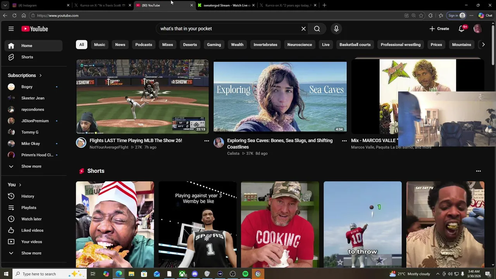Click the Create button
The height and width of the screenshot is (279, 496).
point(439,29)
